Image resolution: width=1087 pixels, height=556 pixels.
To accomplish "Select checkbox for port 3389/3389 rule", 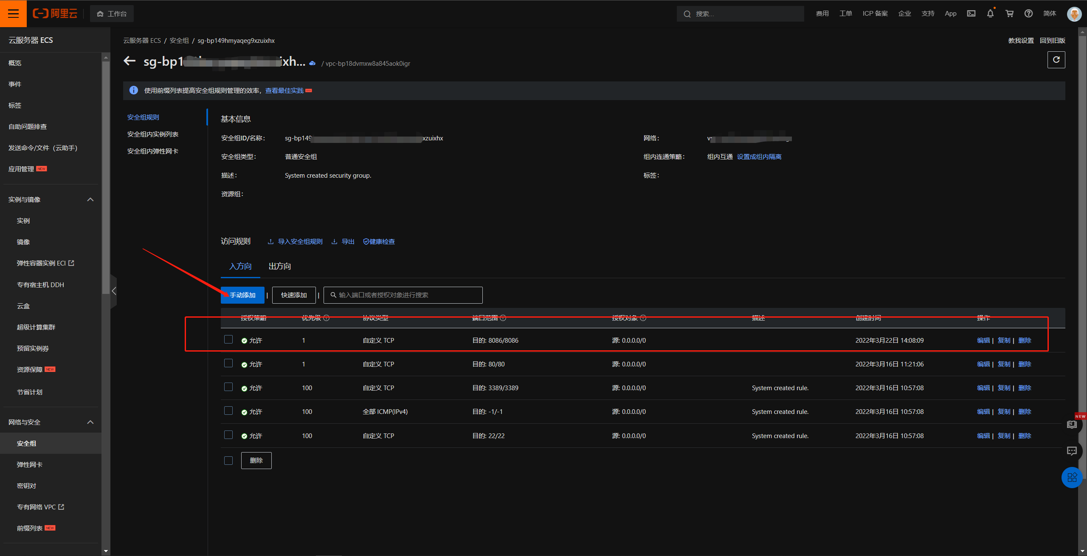I will pos(228,387).
